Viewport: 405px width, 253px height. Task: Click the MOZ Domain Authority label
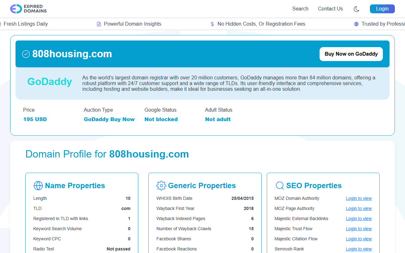click(297, 198)
